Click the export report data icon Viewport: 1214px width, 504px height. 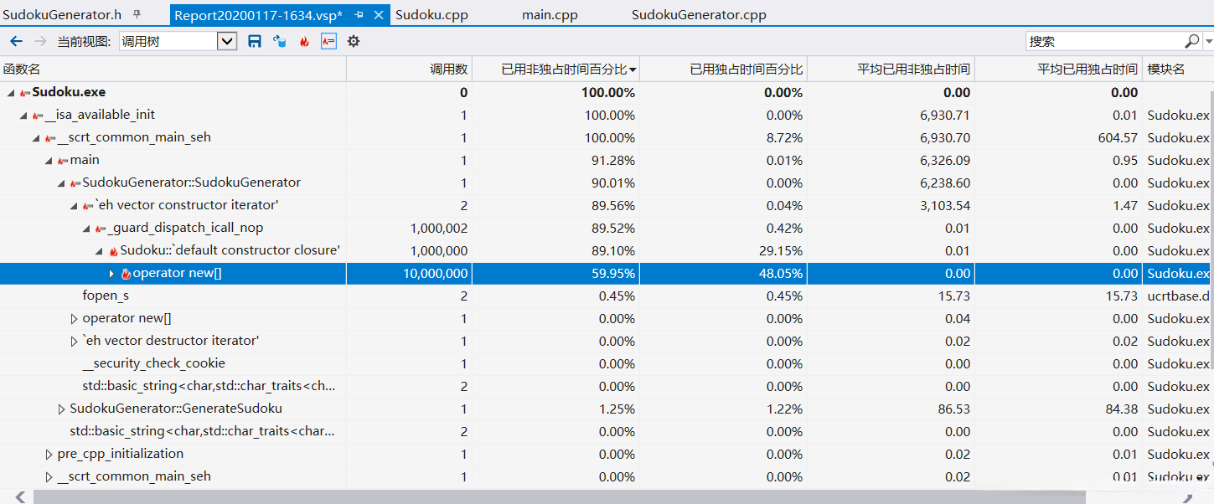[280, 41]
